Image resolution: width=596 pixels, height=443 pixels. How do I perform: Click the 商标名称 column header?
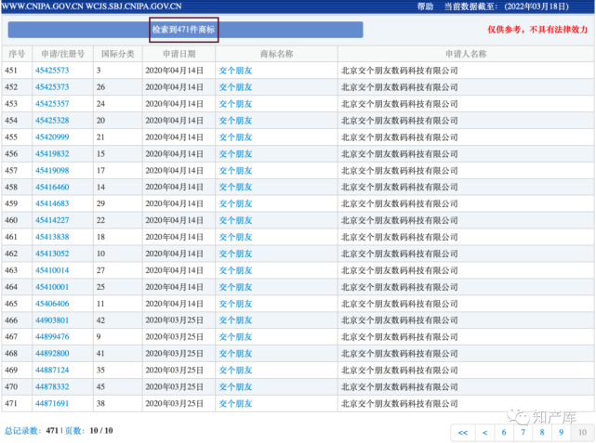(x=276, y=54)
